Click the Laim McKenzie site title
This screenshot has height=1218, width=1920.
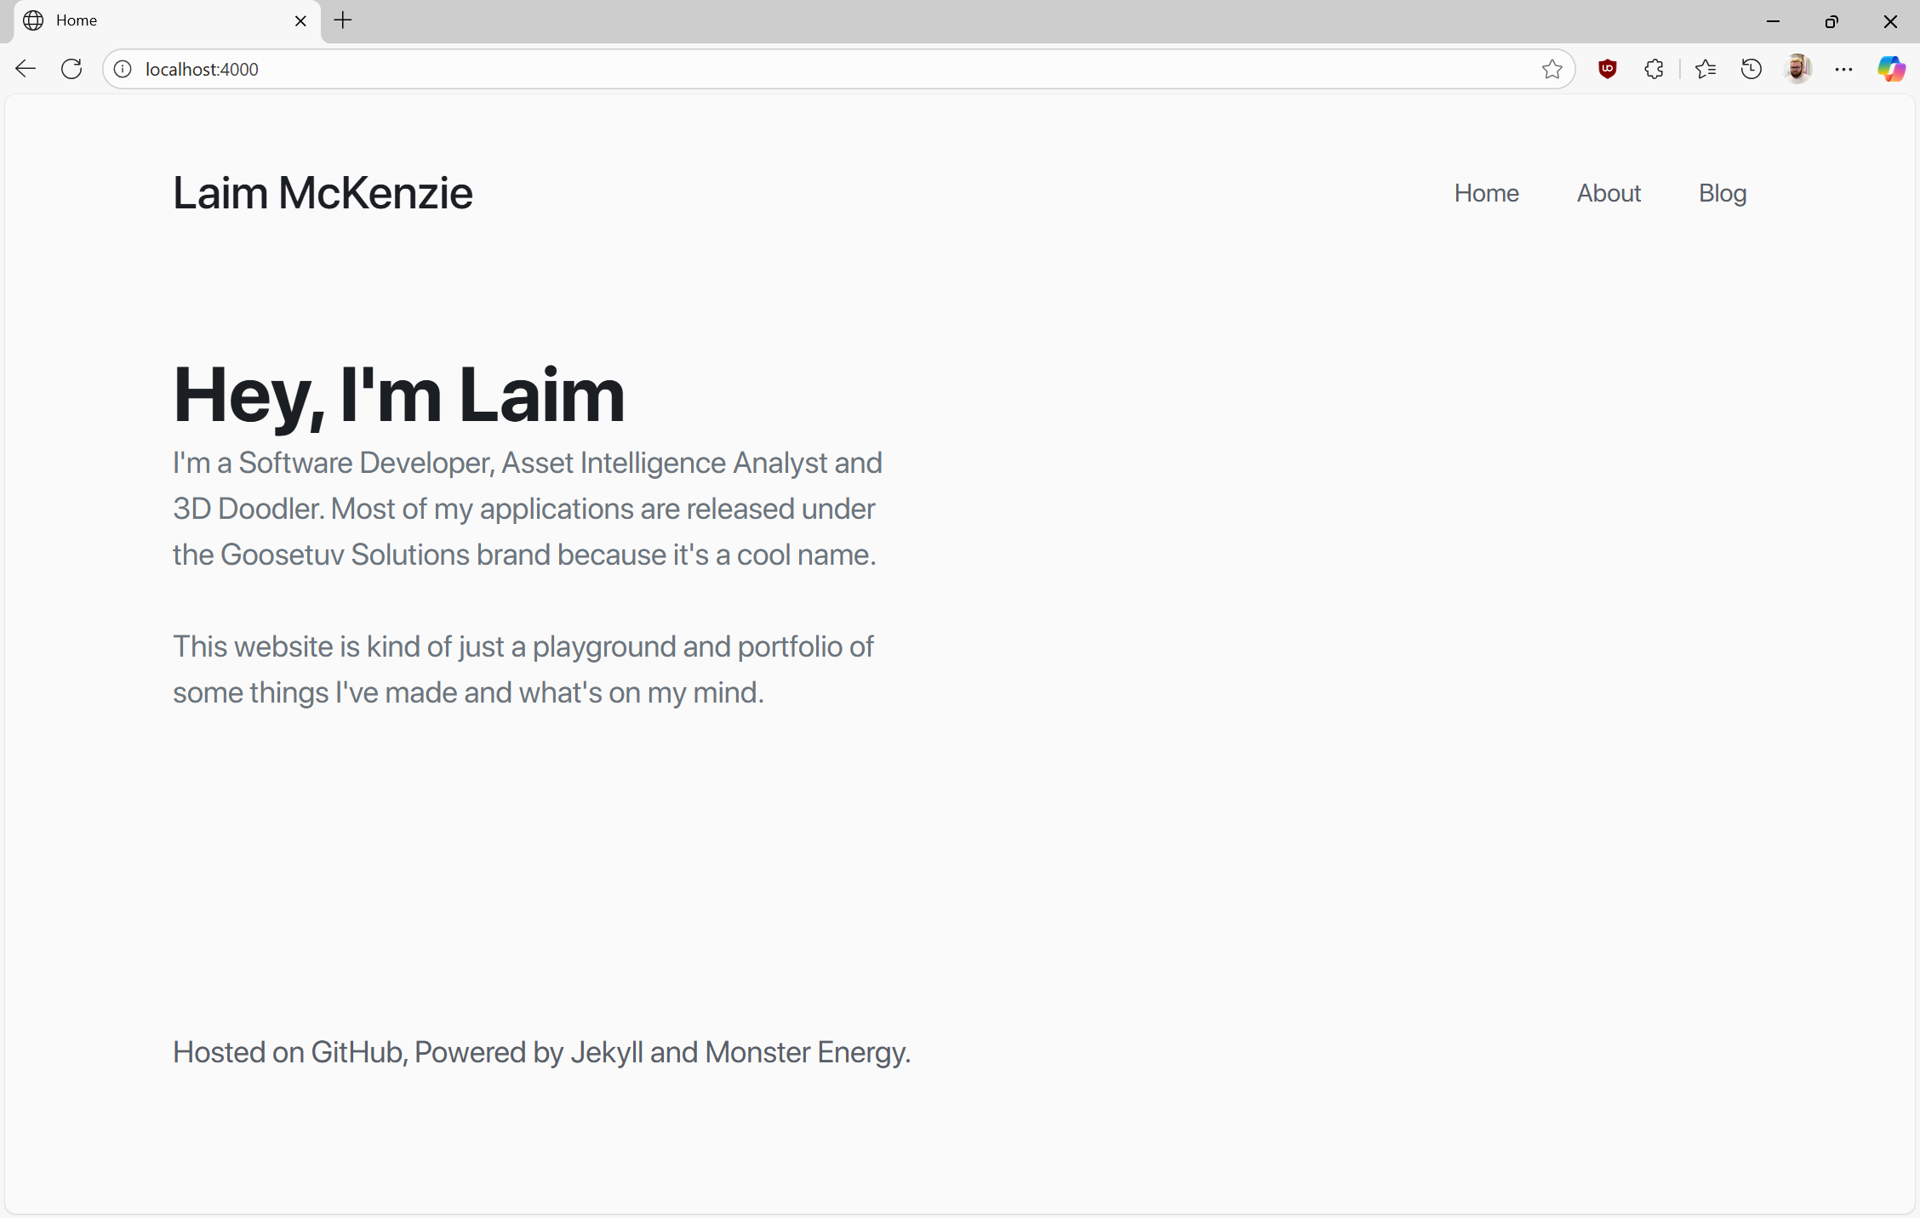click(323, 193)
